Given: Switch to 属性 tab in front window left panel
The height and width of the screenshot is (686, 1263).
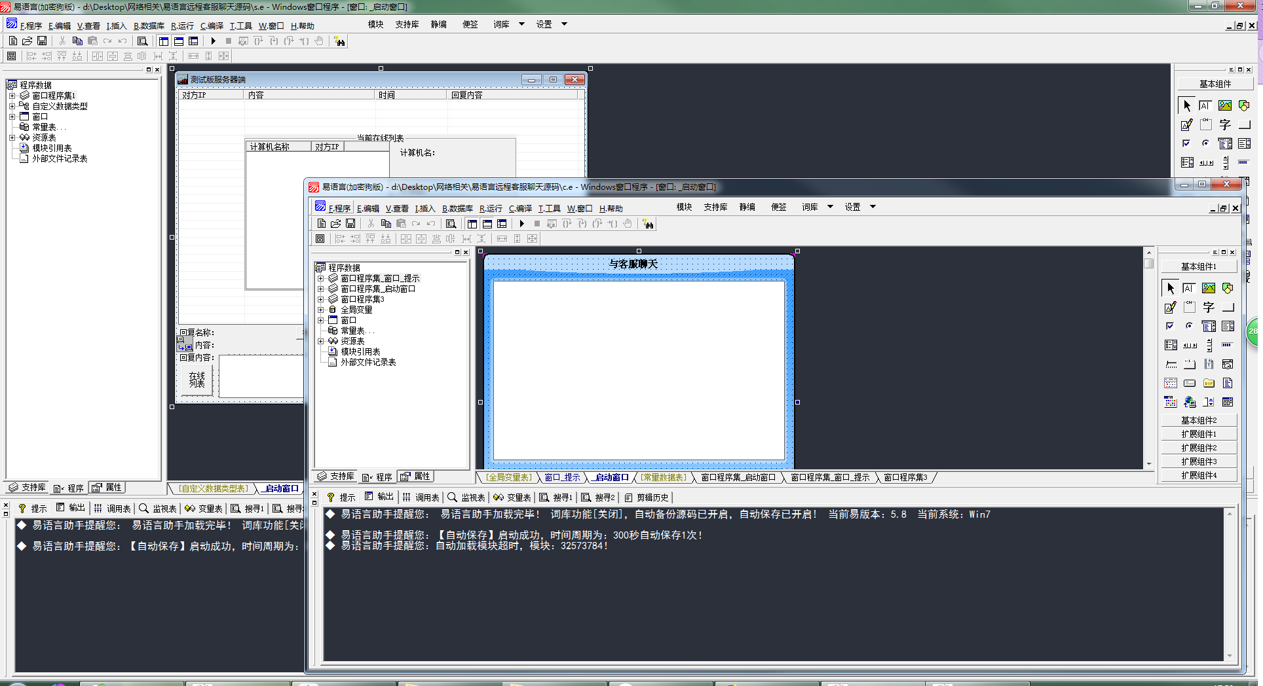Looking at the screenshot, I should 416,477.
